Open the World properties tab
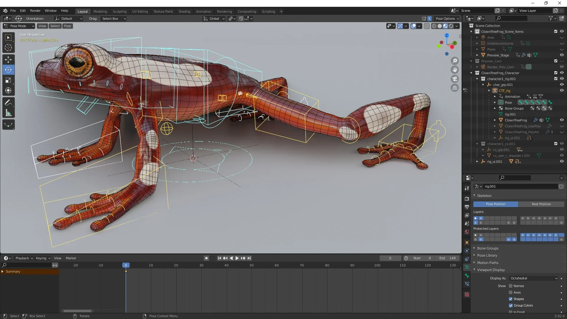567x319 pixels. (x=467, y=232)
